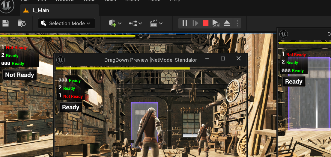The height and width of the screenshot is (157, 331).
Task: Select the "aaa Ready" entry in the right-hand window
Action: [293, 70]
